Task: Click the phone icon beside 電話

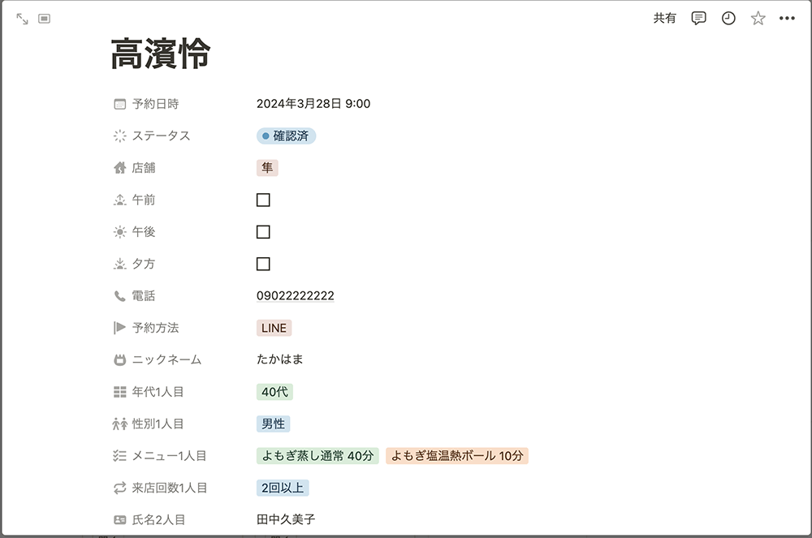Action: coord(120,296)
